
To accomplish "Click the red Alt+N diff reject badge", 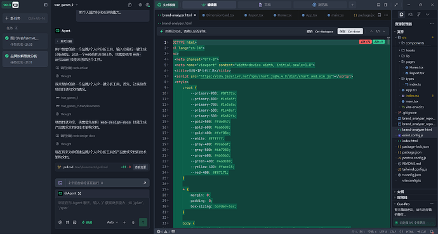I will coord(366,42).
